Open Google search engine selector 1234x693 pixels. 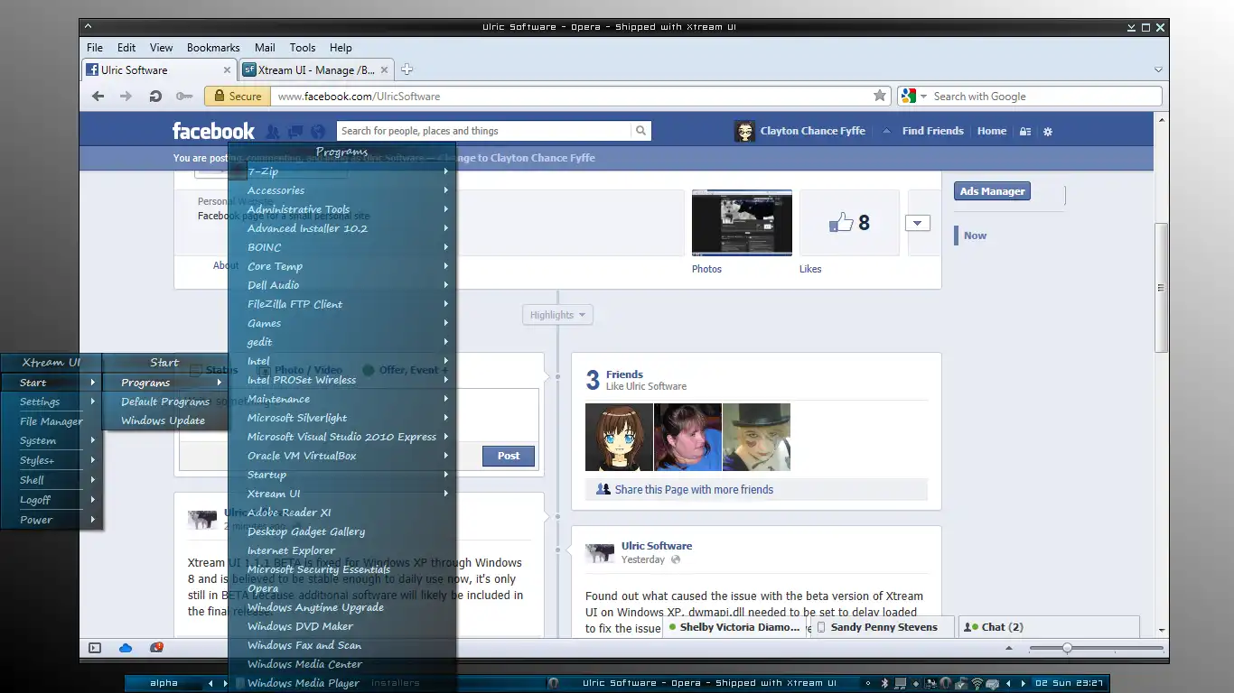click(x=913, y=97)
